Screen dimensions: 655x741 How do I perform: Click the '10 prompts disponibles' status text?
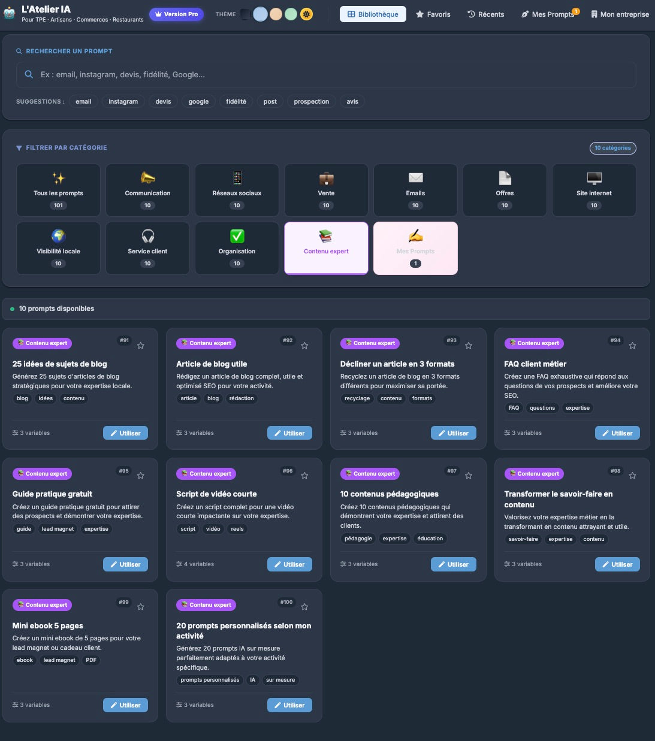point(56,309)
